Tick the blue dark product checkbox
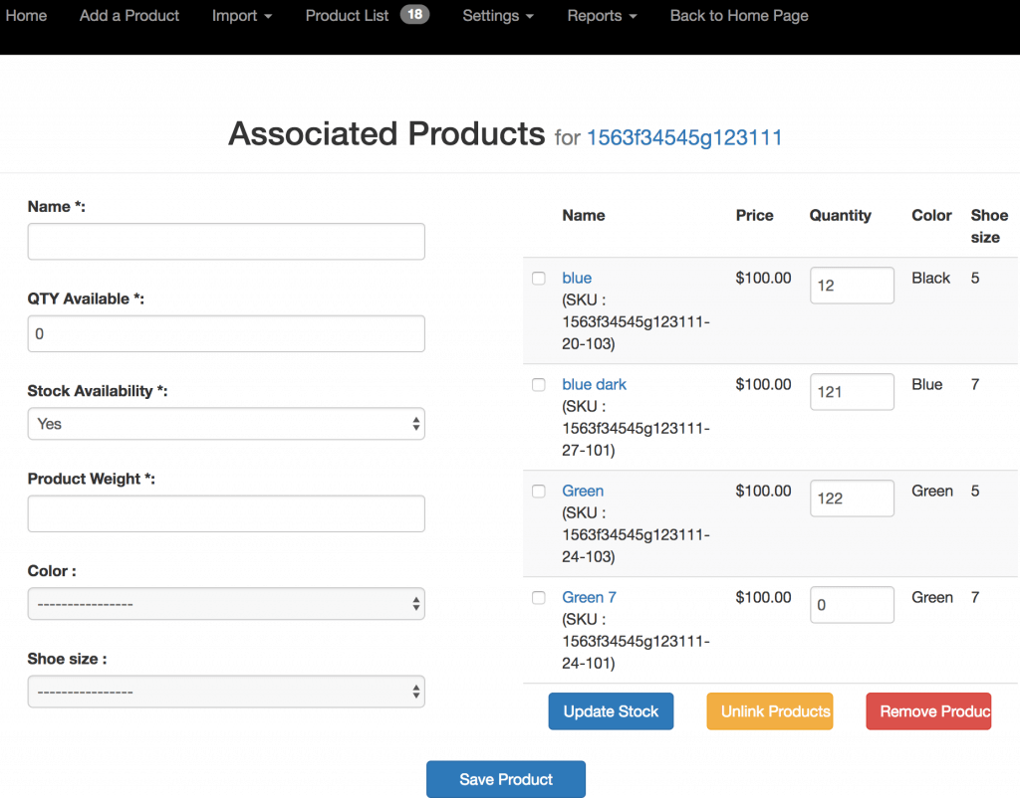The image size is (1020, 798). click(x=539, y=385)
